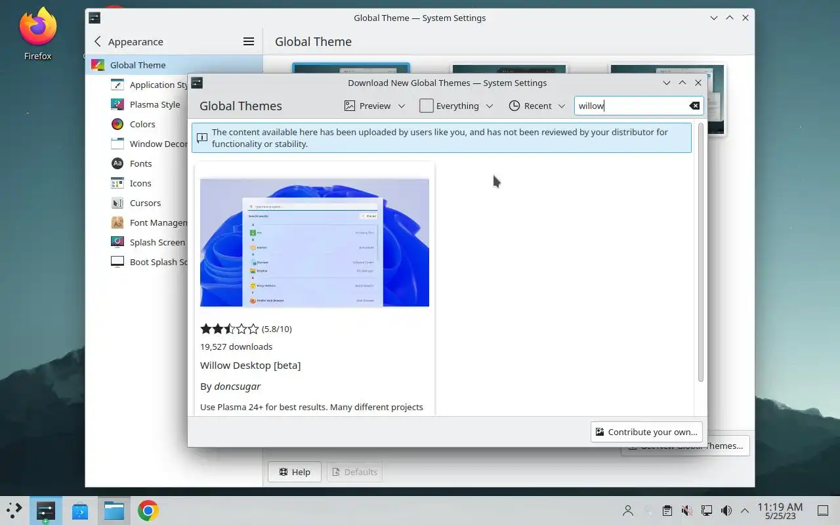
Task: Click the Help button in System Settings
Action: [x=294, y=472]
